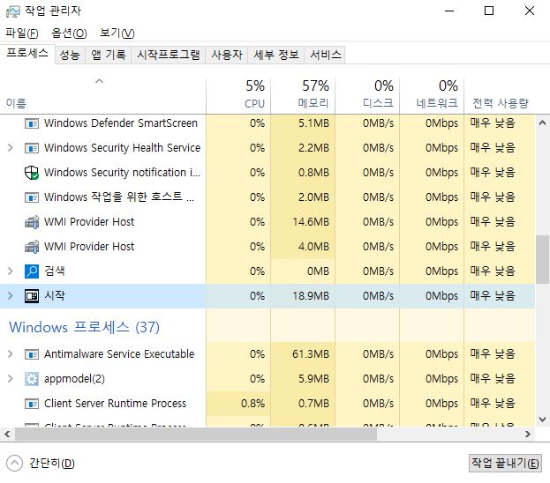Sort by the 전력 사용량 column header
Screen dimensions: 550x483
[500, 95]
